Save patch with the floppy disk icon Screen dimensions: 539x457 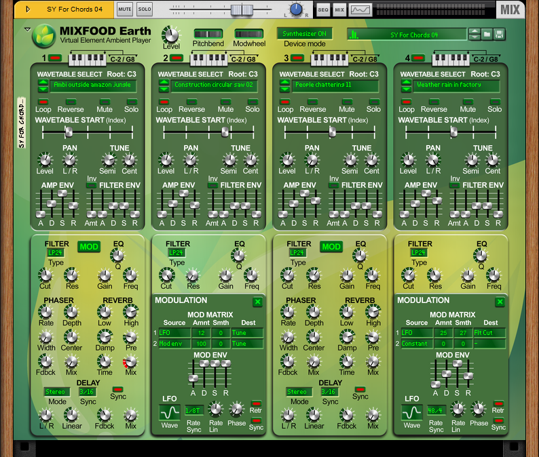pos(499,35)
